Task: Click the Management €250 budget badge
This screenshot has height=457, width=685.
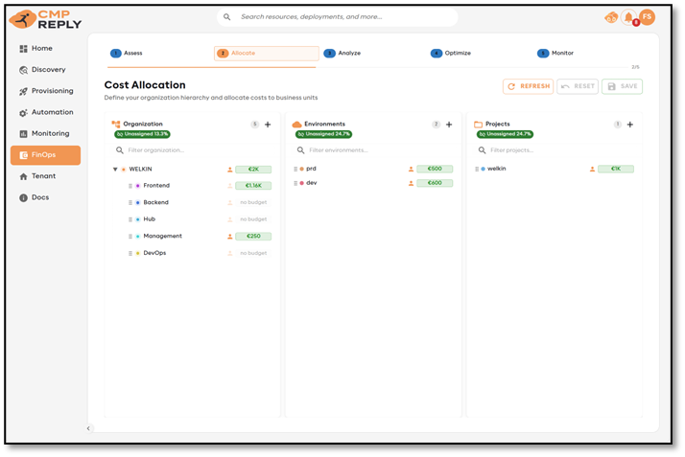Action: [x=253, y=237]
